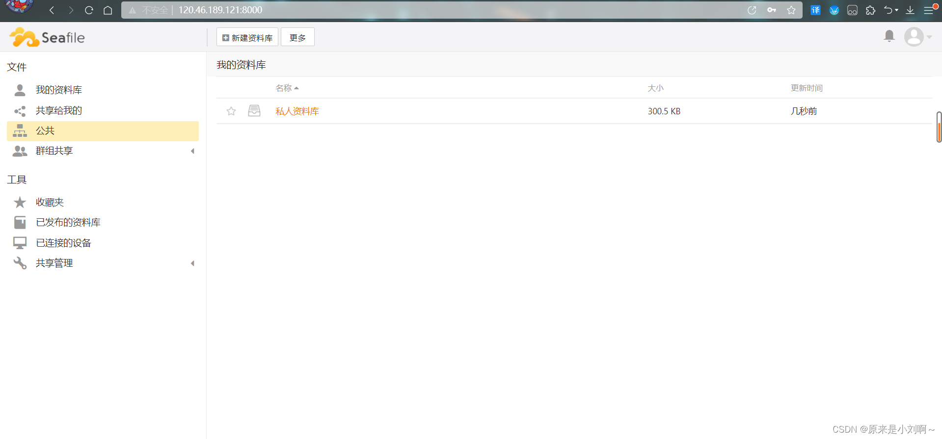Star the 私人资料库 library
942x439 pixels.
231,111
